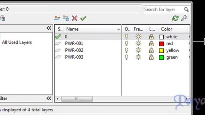
Task: Toggle the On lightbulb for layer PWR-001
Action: [127, 43]
